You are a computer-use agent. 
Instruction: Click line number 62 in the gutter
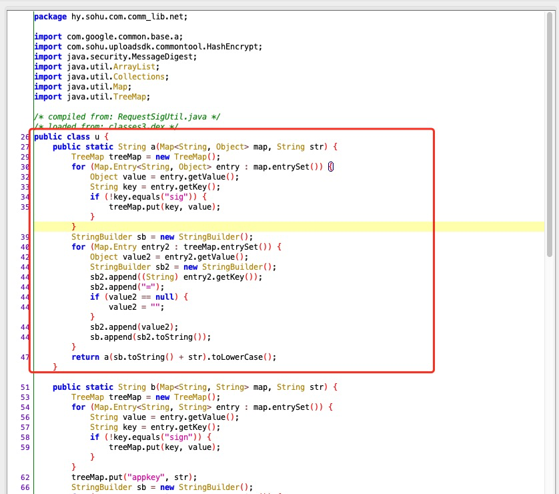[x=25, y=477]
